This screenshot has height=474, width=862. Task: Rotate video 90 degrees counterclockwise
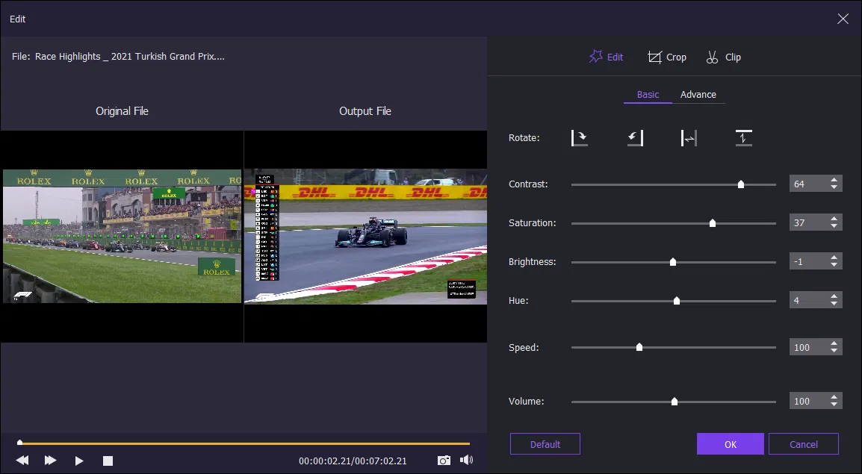635,138
